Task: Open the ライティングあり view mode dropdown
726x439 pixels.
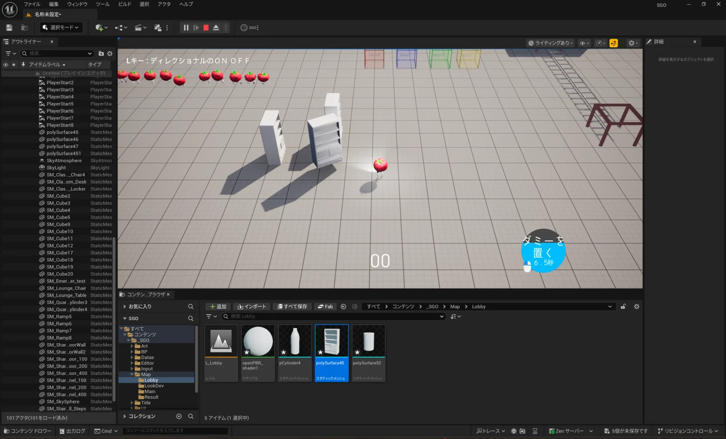Action: point(551,43)
